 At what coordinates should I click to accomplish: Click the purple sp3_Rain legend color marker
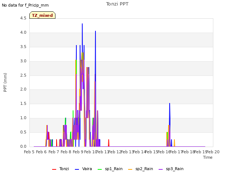[x=161, y=169]
